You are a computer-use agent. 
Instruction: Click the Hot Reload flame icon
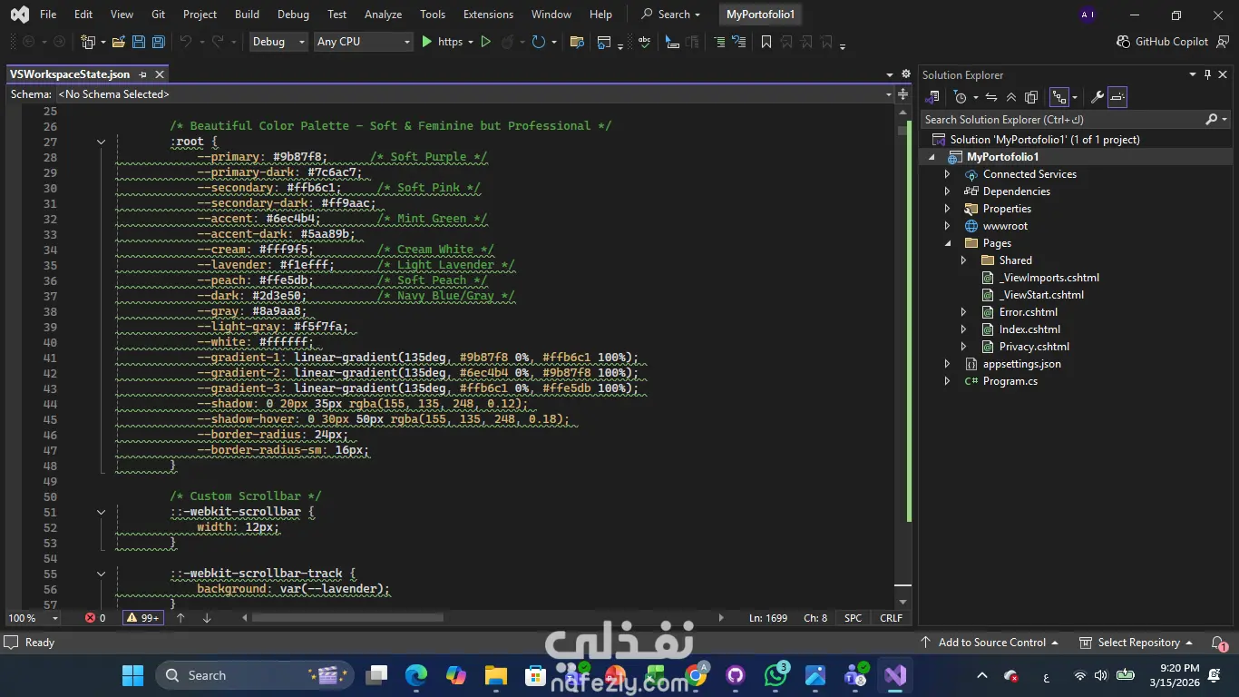click(508, 42)
